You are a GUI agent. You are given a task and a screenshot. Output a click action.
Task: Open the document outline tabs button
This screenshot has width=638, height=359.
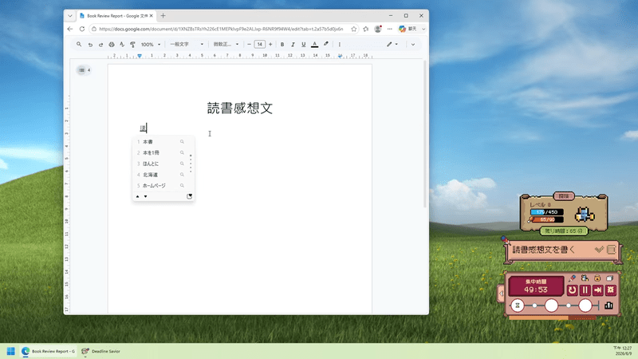pos(84,70)
